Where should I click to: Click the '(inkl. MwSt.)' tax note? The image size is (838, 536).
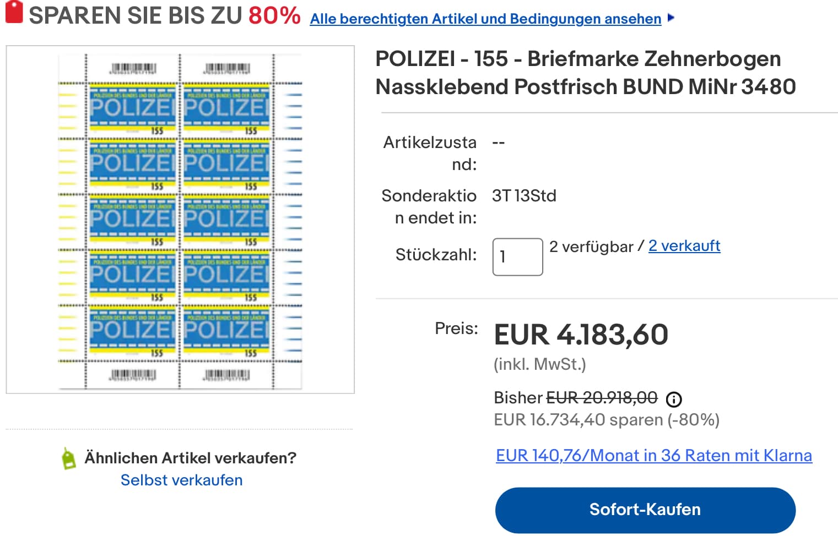539,364
